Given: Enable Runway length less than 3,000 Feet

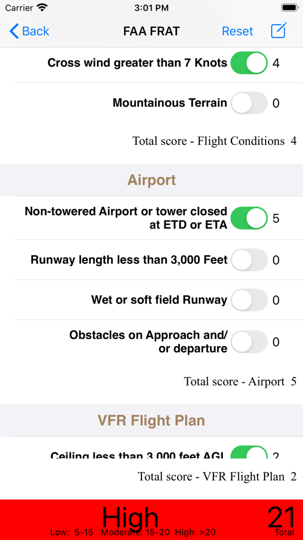Looking at the screenshot, I should click(x=249, y=260).
